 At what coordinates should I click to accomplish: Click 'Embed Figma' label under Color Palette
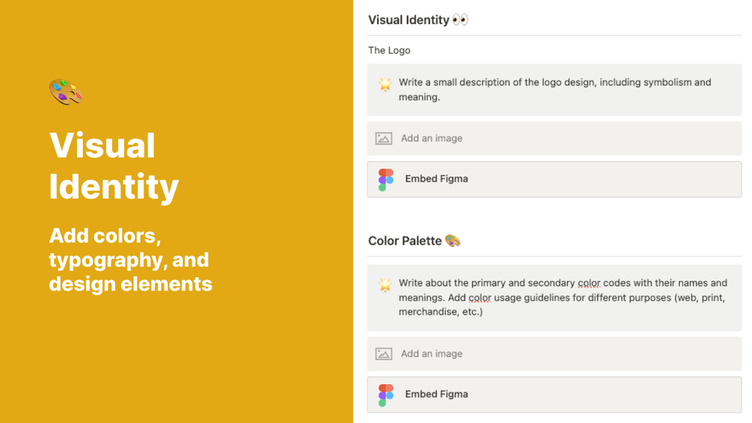(436, 395)
